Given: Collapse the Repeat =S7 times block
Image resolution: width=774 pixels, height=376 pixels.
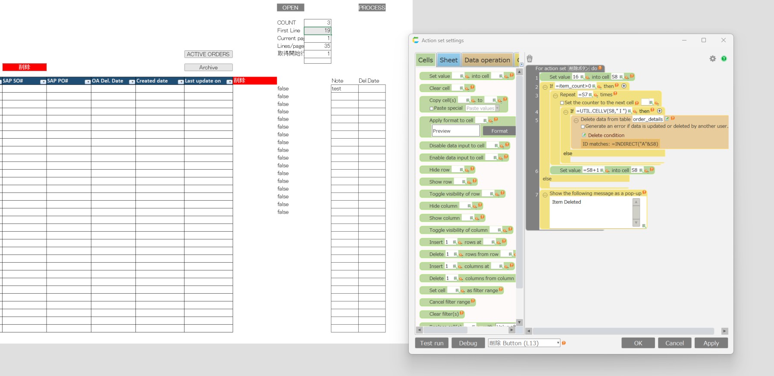Looking at the screenshot, I should pos(555,95).
